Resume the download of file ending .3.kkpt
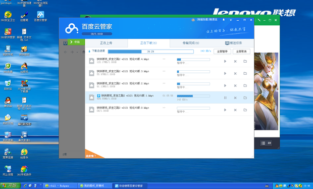 [225, 73]
